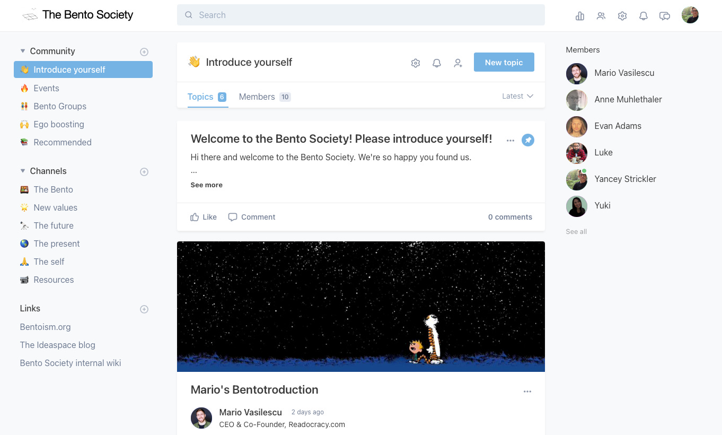Open the Latest sort dropdown
The height and width of the screenshot is (435, 722).
(x=517, y=96)
